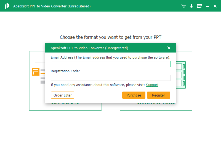This screenshot has width=221, height=146.
Task: Click the registration dialog title text
Action: click(89, 48)
